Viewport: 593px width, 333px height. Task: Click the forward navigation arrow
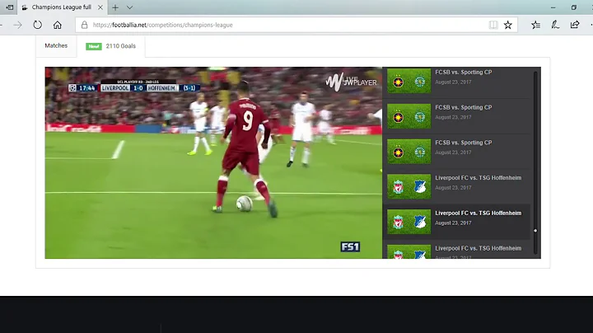pyautogui.click(x=17, y=25)
